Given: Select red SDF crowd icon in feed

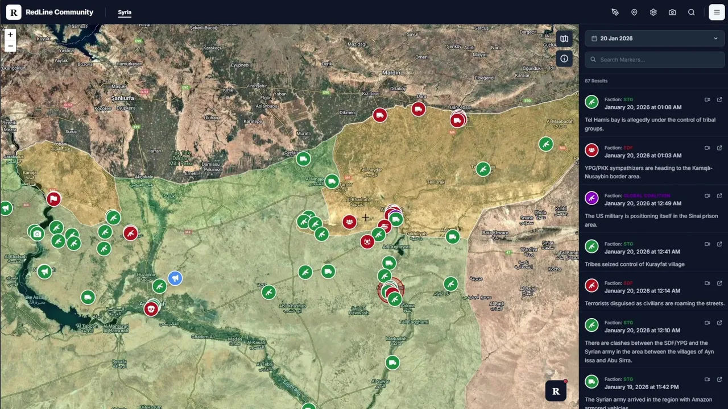Looking at the screenshot, I should click(x=591, y=151).
